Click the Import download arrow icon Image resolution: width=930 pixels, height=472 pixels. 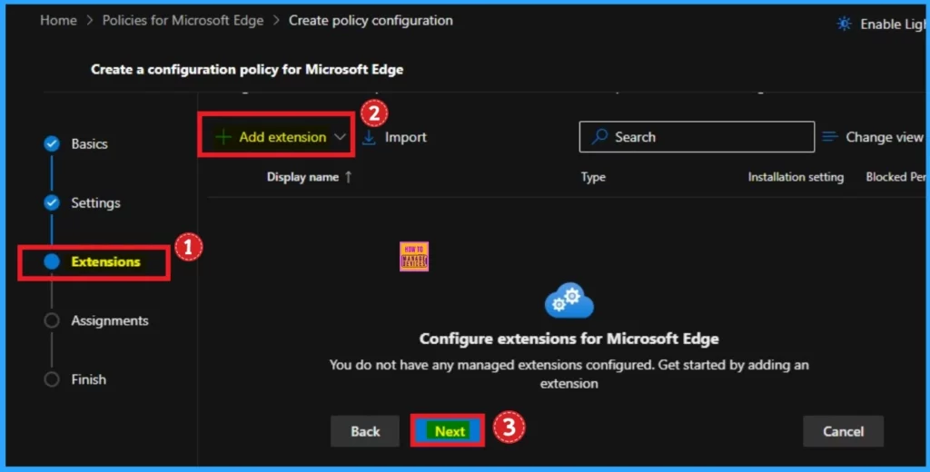[369, 137]
